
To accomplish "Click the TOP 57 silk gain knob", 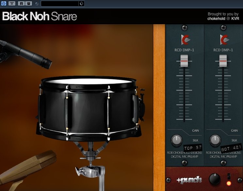I will [x=176, y=140].
